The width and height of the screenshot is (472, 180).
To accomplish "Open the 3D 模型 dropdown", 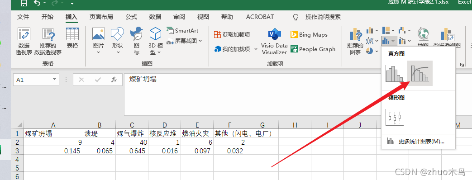I will pyautogui.click(x=156, y=41).
